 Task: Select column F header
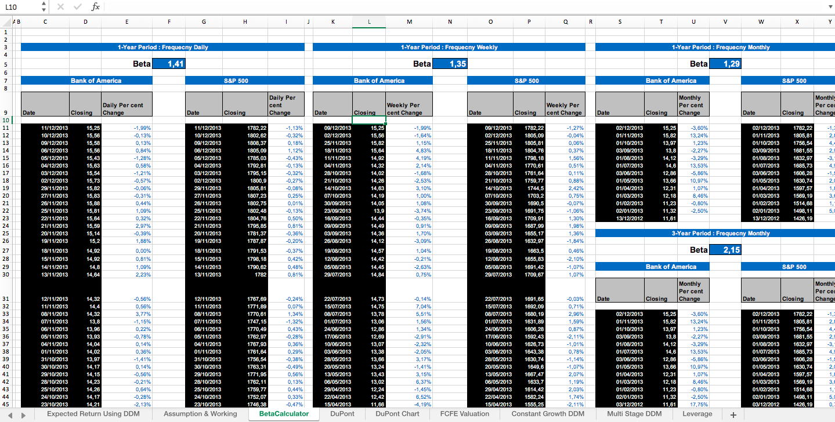pos(169,22)
